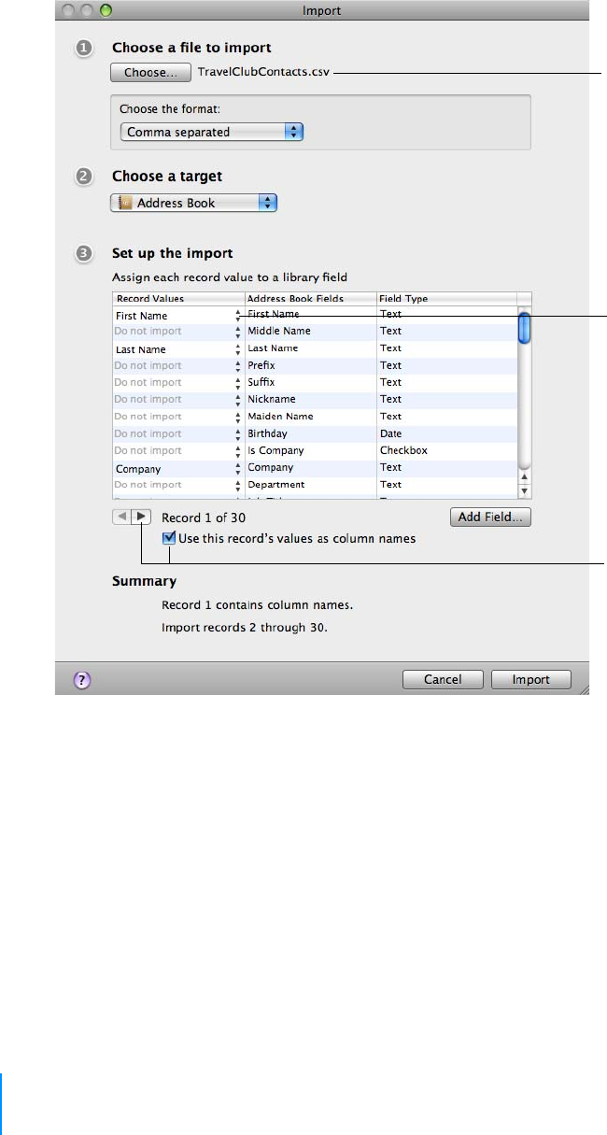Click the table scrollbar's down arrow
The image size is (607, 1135).
pyautogui.click(x=524, y=489)
